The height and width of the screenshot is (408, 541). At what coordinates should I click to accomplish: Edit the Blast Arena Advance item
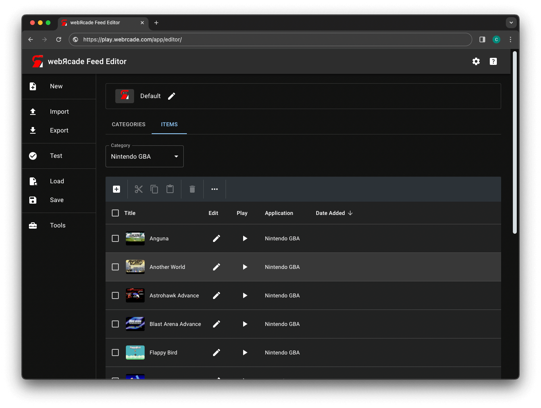pos(217,324)
